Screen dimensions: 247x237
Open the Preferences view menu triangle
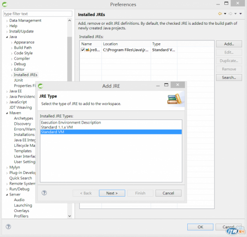pyautogui.click(x=240, y=14)
